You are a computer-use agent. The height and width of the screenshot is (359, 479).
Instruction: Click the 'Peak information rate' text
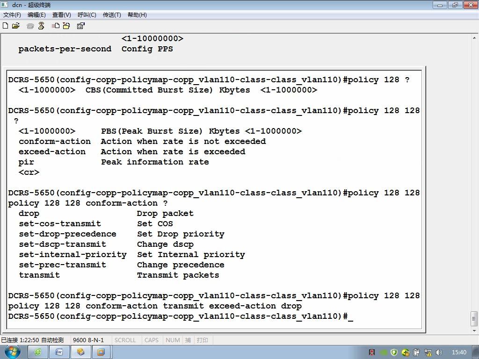[x=155, y=162]
